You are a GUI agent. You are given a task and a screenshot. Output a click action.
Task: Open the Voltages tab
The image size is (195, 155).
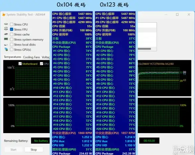point(46,57)
